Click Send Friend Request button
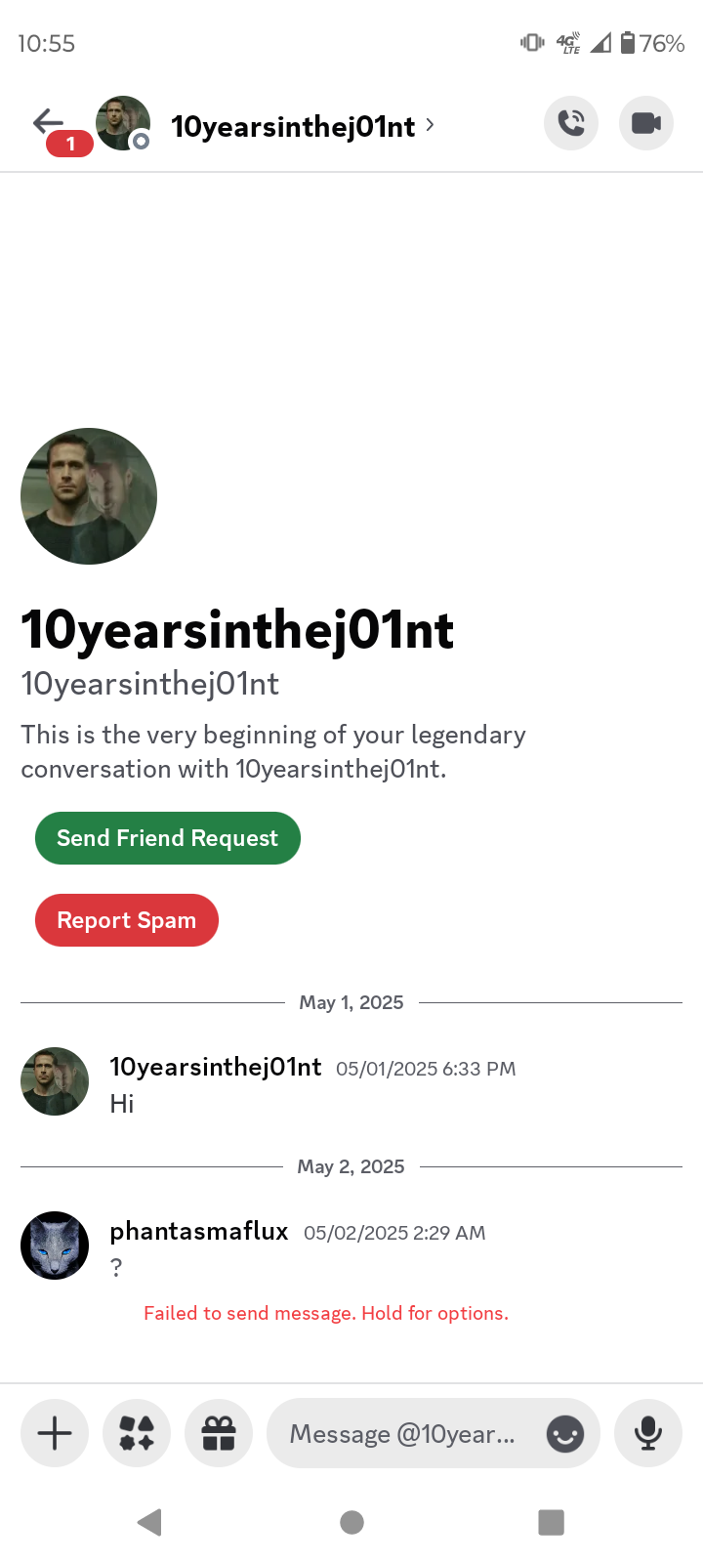The height and width of the screenshot is (1563, 703). (x=168, y=838)
